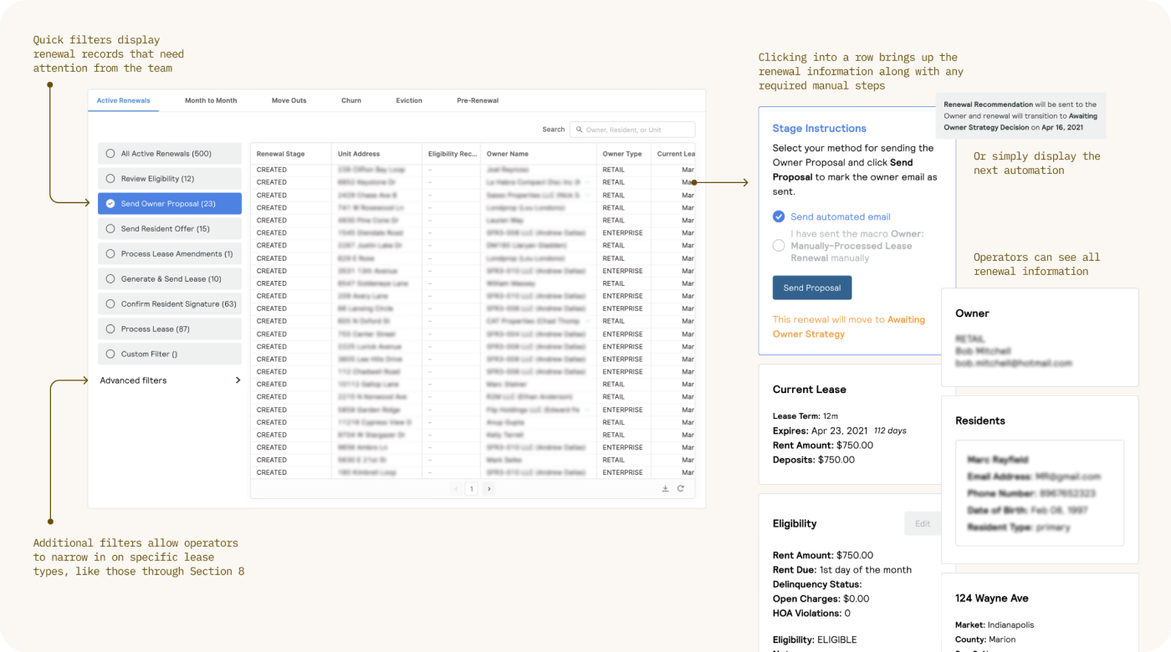
Task: Click Rent Amount: $750.00 in Current Lease card
Action: 823,446
